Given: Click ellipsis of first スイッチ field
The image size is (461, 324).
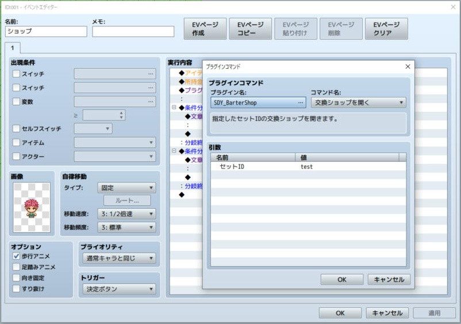Looking at the screenshot, I should 151,73.
